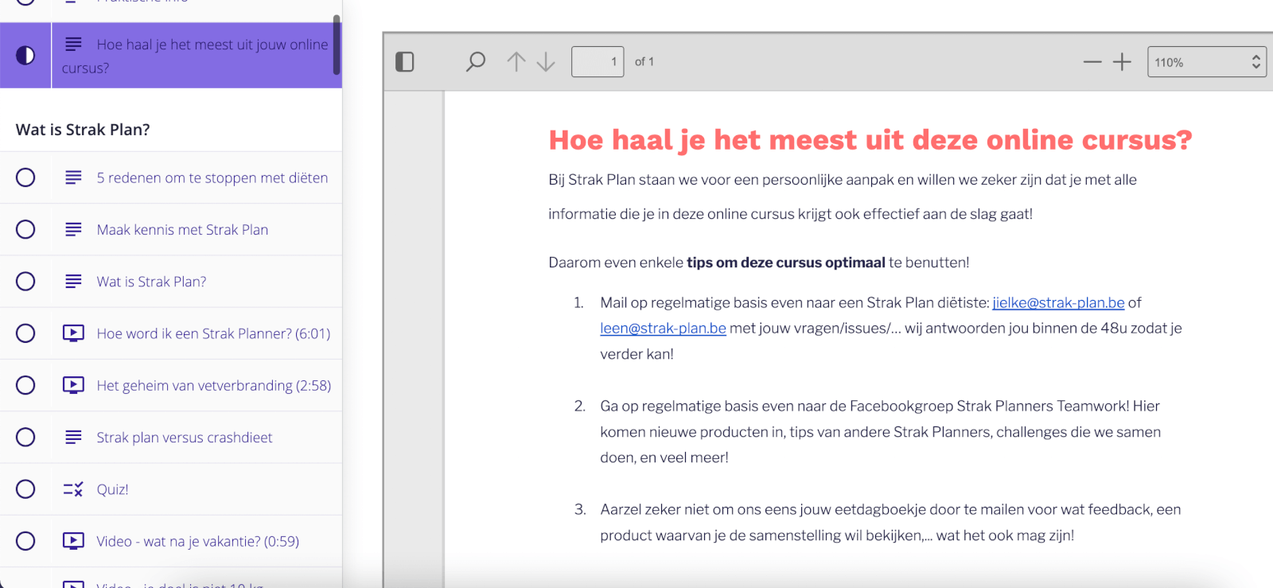This screenshot has width=1273, height=588.
Task: Click the PDF page number input field
Action: point(598,61)
